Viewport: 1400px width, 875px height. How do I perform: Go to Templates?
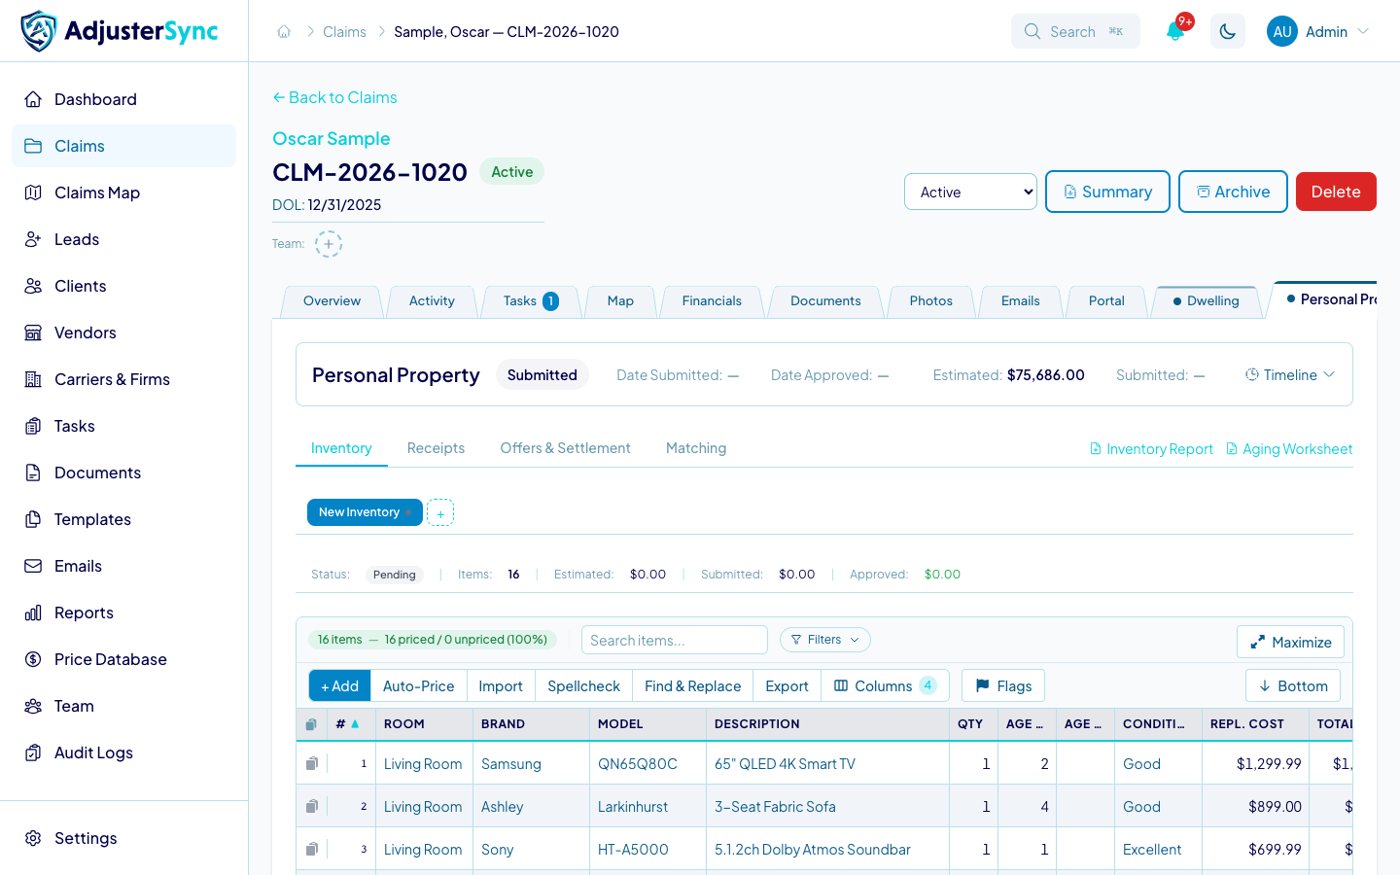[124, 519]
